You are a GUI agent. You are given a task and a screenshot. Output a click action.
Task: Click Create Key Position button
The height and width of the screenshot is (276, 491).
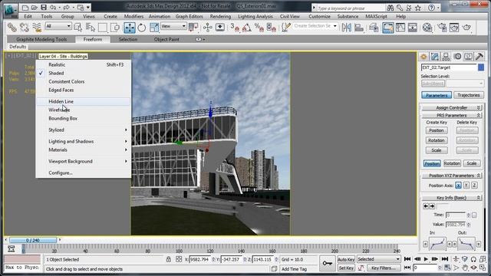[437, 130]
